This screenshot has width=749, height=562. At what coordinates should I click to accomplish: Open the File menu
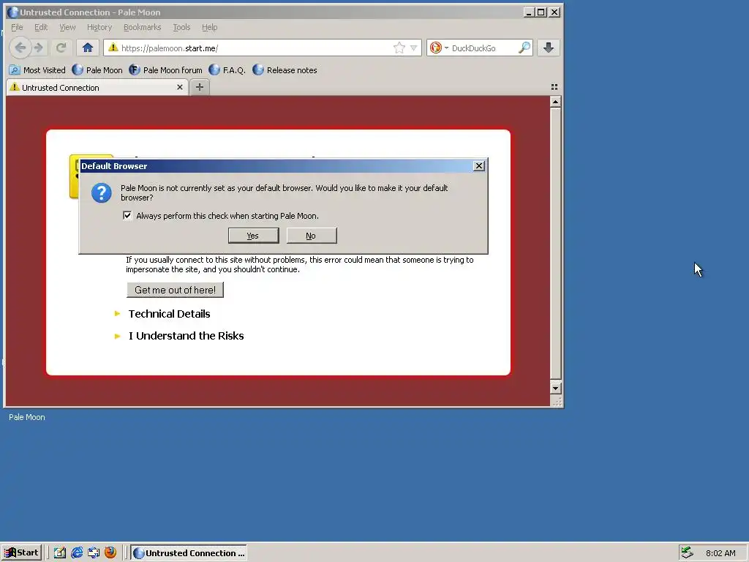click(18, 27)
